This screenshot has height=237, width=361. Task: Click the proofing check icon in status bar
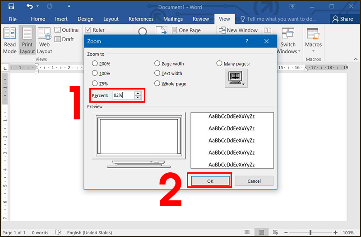58,232
